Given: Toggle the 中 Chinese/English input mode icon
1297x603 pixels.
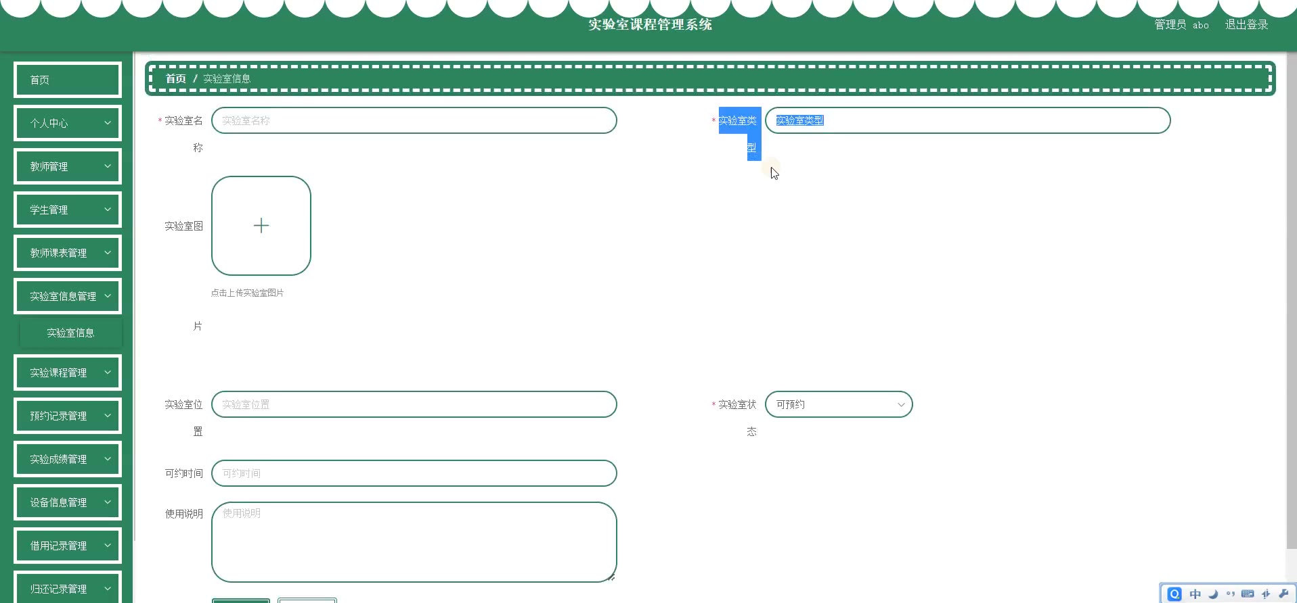Looking at the screenshot, I should [x=1195, y=594].
